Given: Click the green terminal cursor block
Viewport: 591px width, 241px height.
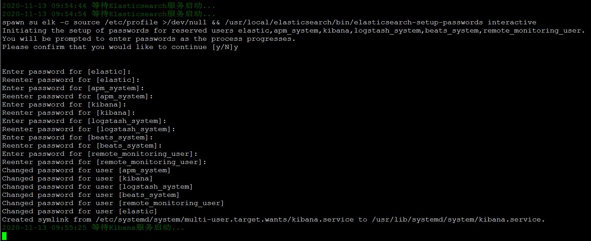Looking at the screenshot, I should tap(4, 236).
